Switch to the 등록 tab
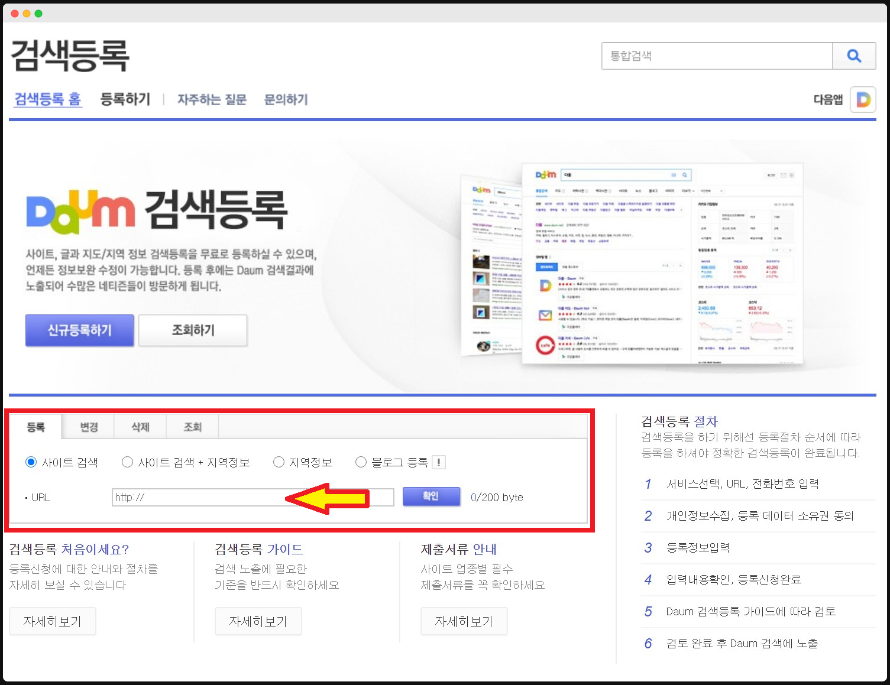The image size is (890, 685). tap(36, 427)
